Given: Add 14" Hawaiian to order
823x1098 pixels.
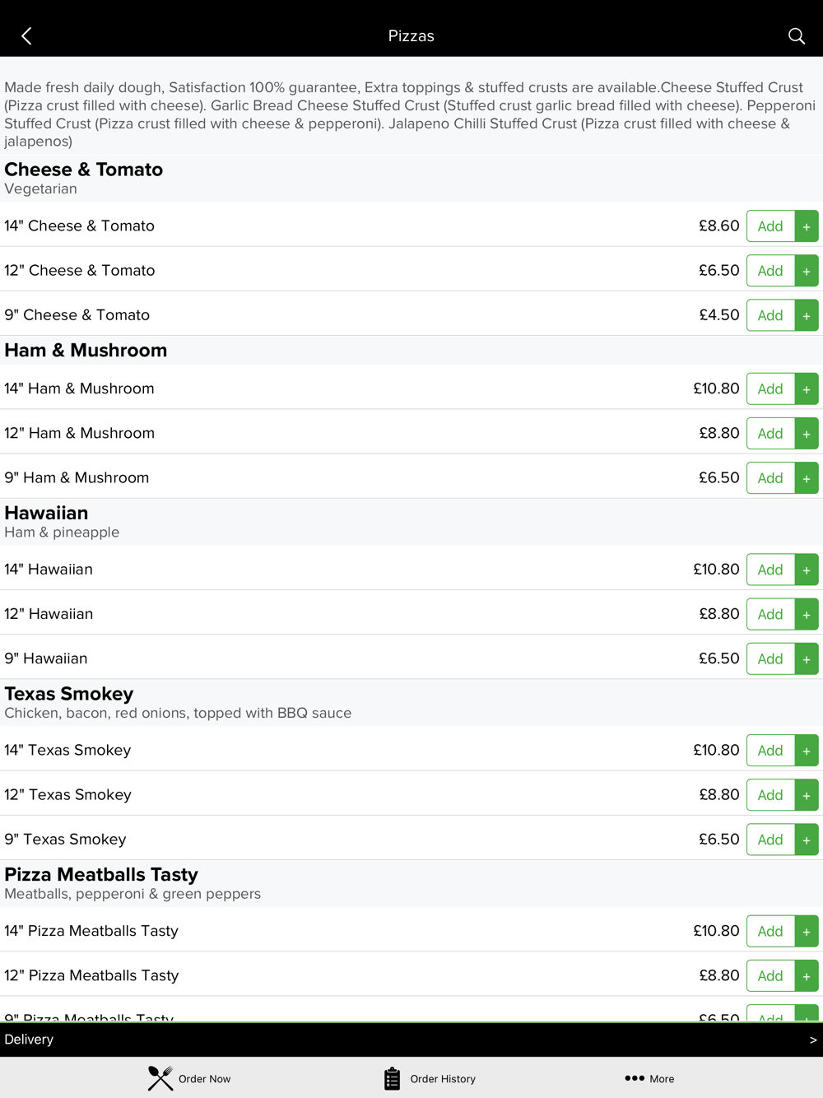Looking at the screenshot, I should 770,570.
